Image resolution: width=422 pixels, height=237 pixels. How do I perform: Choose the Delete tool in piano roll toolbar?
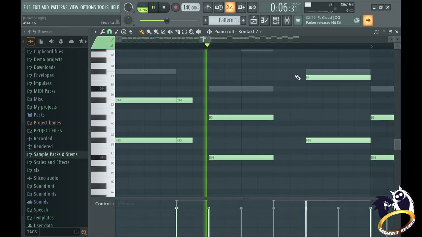(163, 32)
